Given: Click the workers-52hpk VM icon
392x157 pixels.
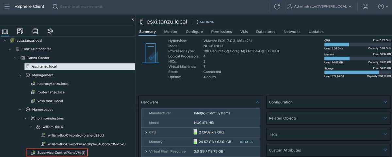Looking at the screenshot, I should (x=43, y=144).
